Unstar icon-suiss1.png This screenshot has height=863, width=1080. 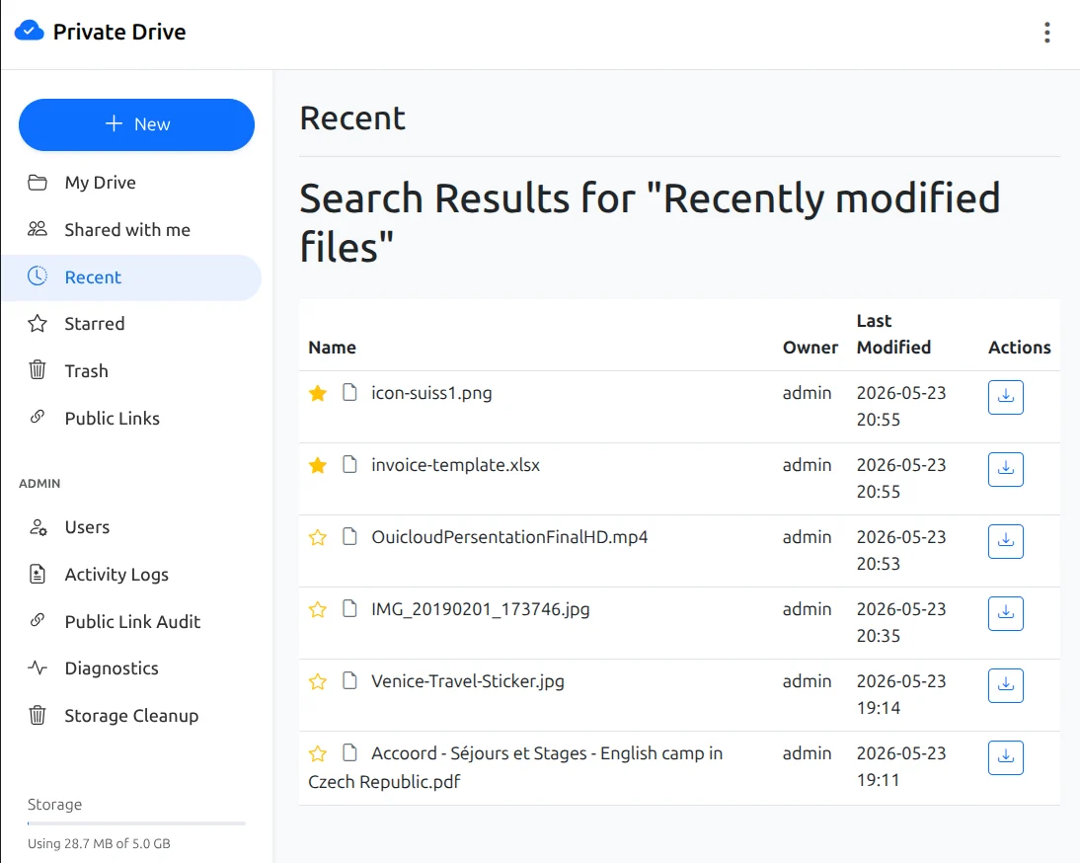click(318, 393)
